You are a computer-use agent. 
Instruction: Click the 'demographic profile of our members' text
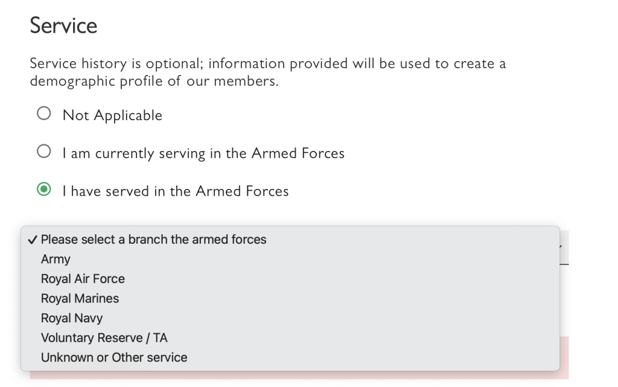click(154, 82)
